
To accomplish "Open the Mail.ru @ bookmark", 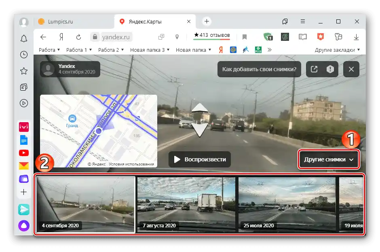I will tap(233, 50).
